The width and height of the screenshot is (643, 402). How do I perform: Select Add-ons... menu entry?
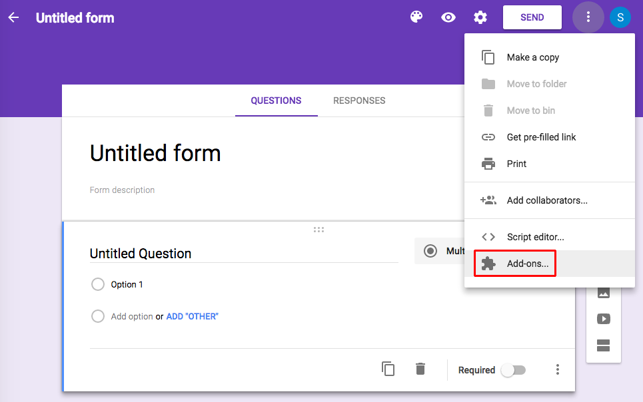click(550, 264)
